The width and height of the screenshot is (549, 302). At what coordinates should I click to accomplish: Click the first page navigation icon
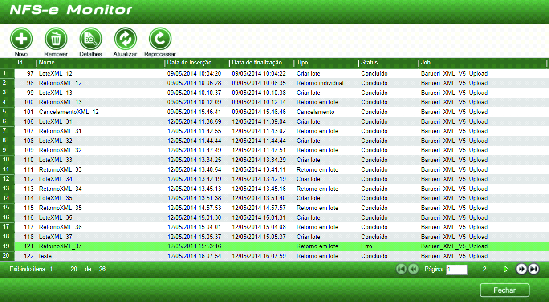[x=401, y=269]
